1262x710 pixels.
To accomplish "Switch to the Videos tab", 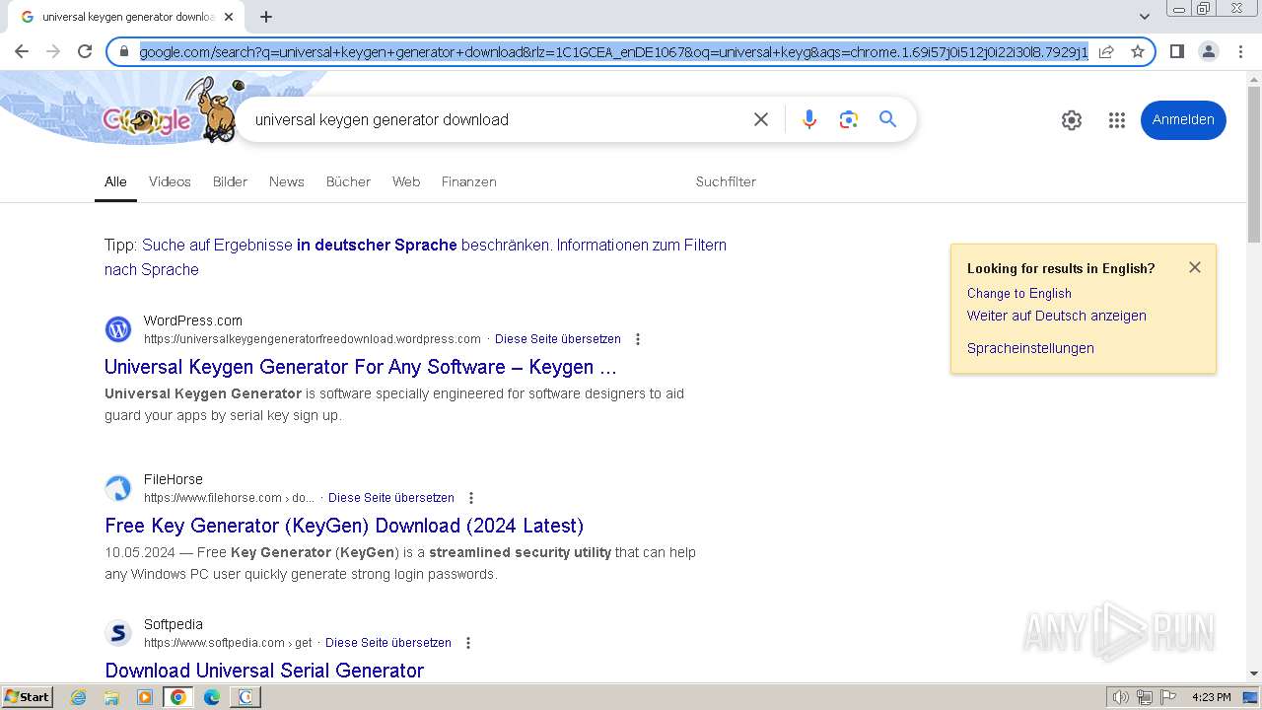I will [x=170, y=181].
